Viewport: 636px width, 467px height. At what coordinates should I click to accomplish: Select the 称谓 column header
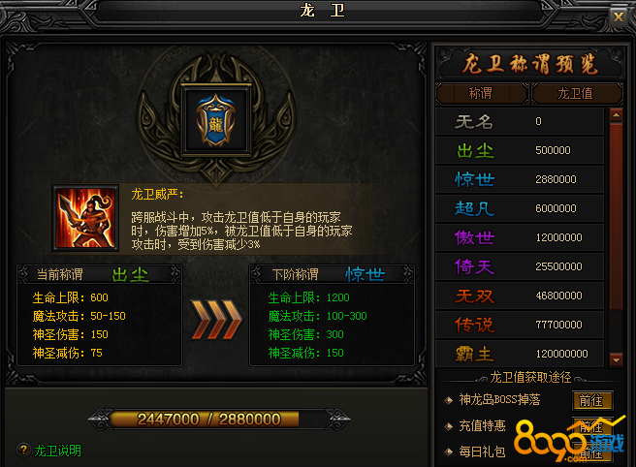click(x=482, y=94)
